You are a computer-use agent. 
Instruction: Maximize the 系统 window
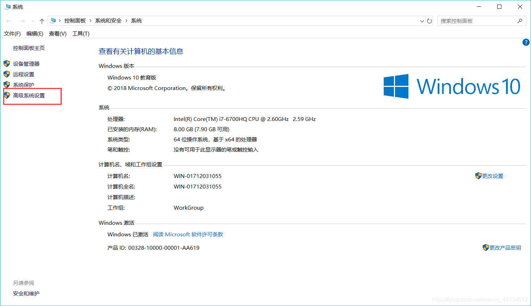tap(499, 7)
